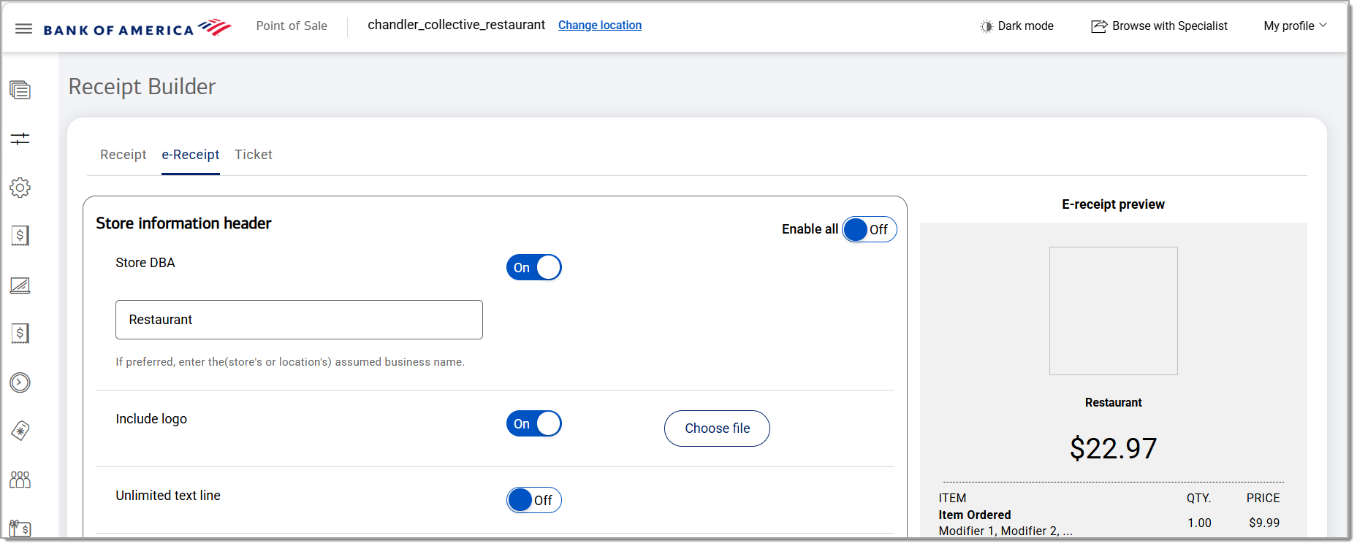The height and width of the screenshot is (546, 1357).
Task: Click the Store DBA Restaurant text field
Action: point(299,320)
